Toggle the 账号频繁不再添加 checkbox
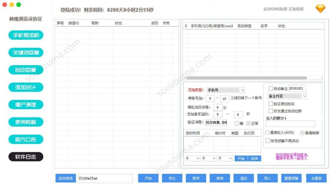The image size is (333, 190). (x=268, y=141)
